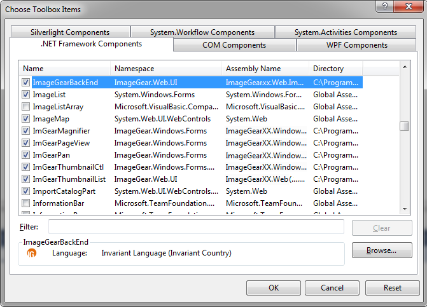The width and height of the screenshot is (427, 307).
Task: Select the ImageList row name
Action: click(x=49, y=95)
